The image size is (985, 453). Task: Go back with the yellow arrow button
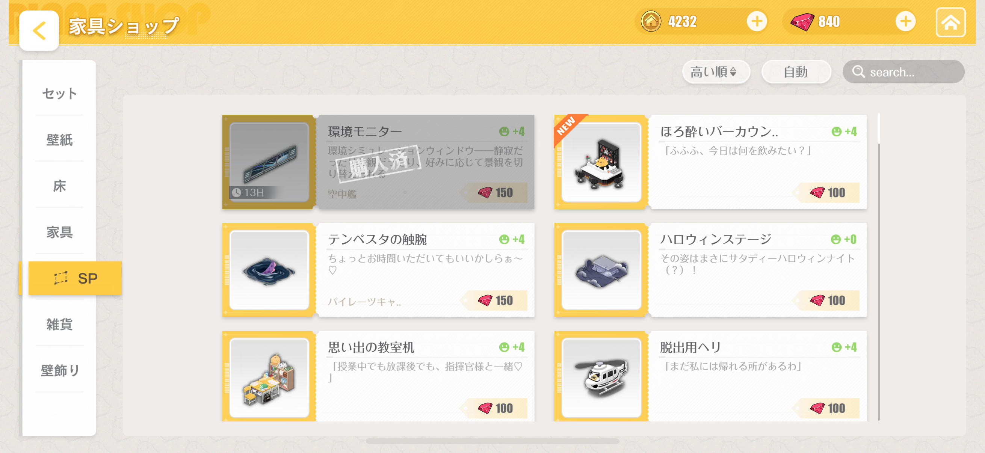pos(39,30)
